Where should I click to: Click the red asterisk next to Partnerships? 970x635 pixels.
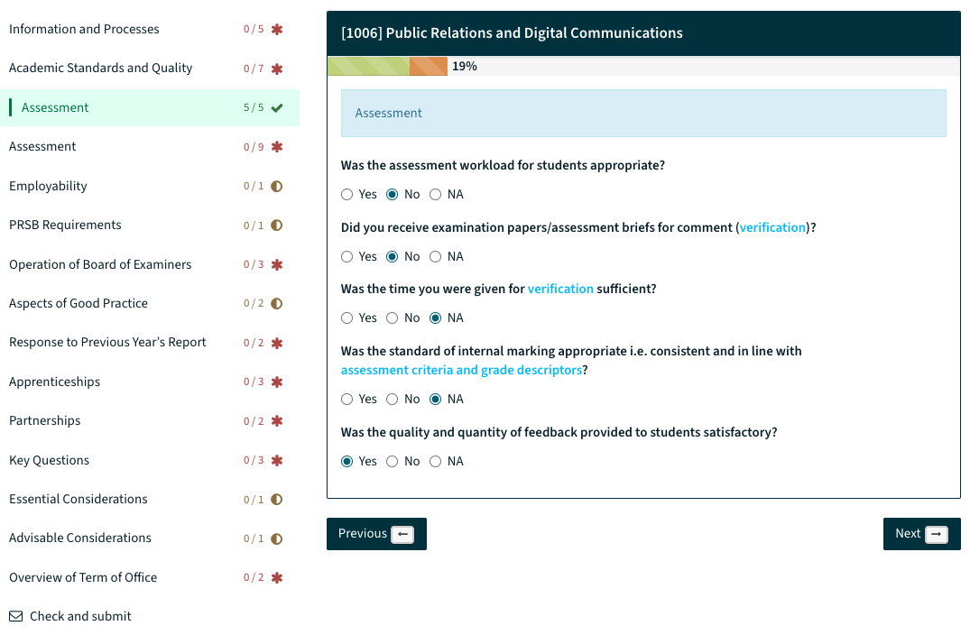click(277, 421)
